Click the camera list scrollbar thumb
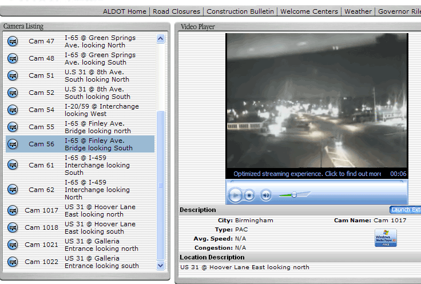Image resolution: width=421 pixels, height=284 pixels. 161,185
